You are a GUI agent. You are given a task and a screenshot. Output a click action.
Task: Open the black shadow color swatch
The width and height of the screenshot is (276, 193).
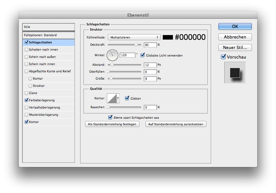pyautogui.click(x=168, y=37)
